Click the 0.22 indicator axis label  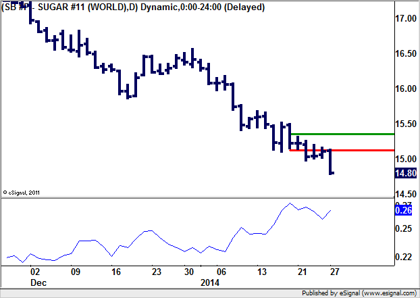tap(403, 257)
